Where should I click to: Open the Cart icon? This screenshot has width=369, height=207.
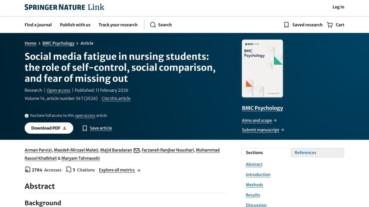pyautogui.click(x=330, y=25)
